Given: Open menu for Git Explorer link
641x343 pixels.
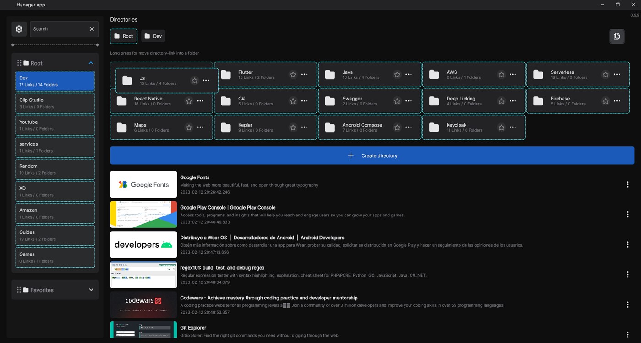Looking at the screenshot, I should (x=627, y=335).
